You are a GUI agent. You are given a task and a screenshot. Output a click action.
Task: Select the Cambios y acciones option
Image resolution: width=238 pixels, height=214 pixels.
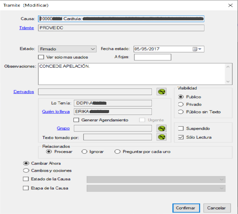[26, 170]
